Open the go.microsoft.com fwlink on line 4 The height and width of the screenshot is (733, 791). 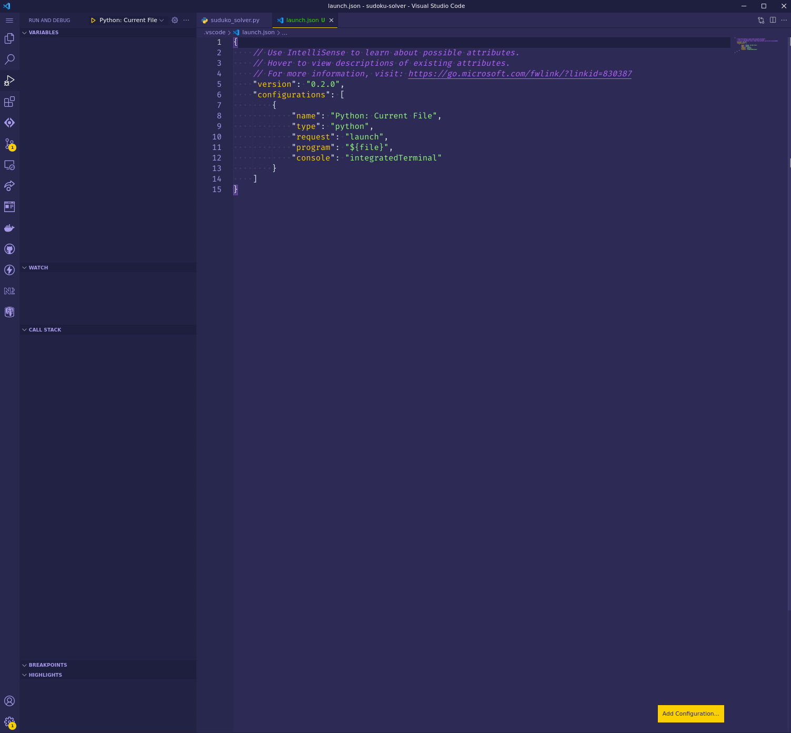click(519, 74)
